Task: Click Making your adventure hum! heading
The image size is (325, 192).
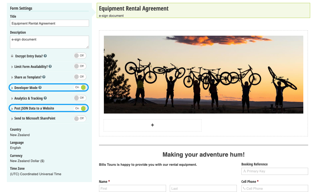Action: (x=203, y=154)
